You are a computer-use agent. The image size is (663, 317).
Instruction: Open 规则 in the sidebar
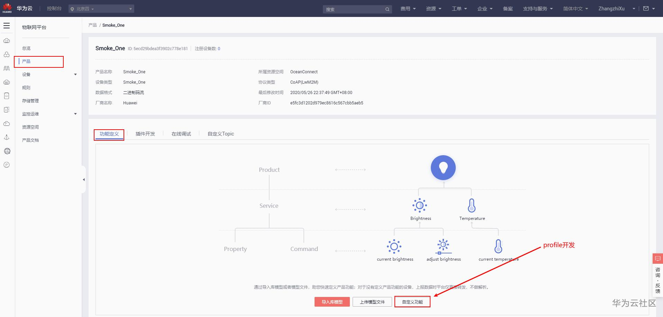coord(26,88)
